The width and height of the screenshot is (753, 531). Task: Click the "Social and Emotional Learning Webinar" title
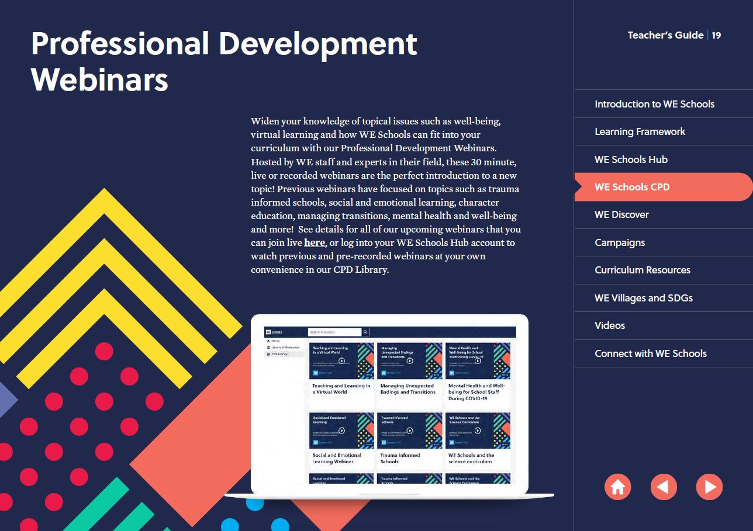coord(337,459)
